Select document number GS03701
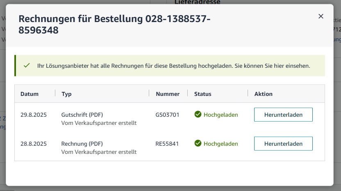 (168, 115)
